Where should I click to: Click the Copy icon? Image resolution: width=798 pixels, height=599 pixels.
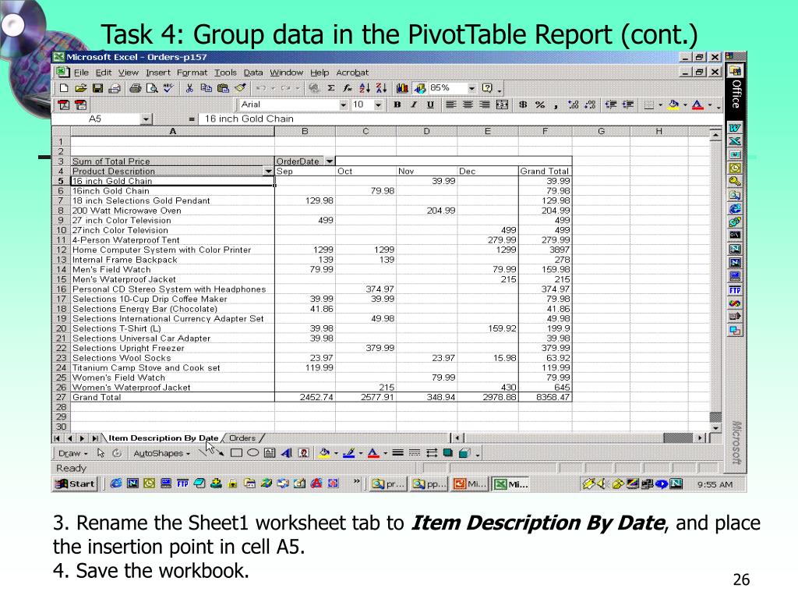[x=206, y=89]
